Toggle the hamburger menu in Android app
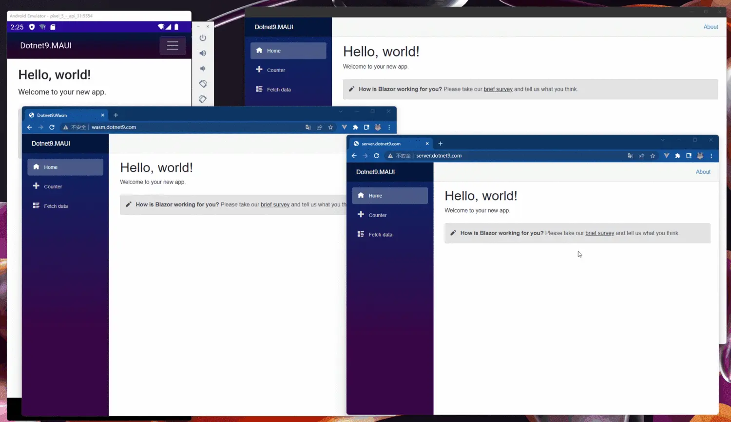 click(173, 46)
